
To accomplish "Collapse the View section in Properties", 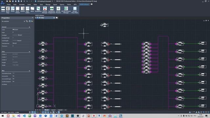I will [29, 51].
